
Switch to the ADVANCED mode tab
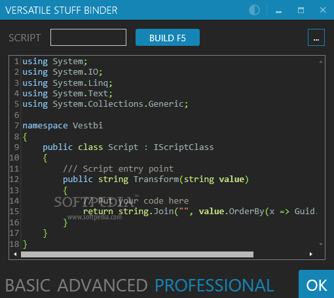point(103,285)
